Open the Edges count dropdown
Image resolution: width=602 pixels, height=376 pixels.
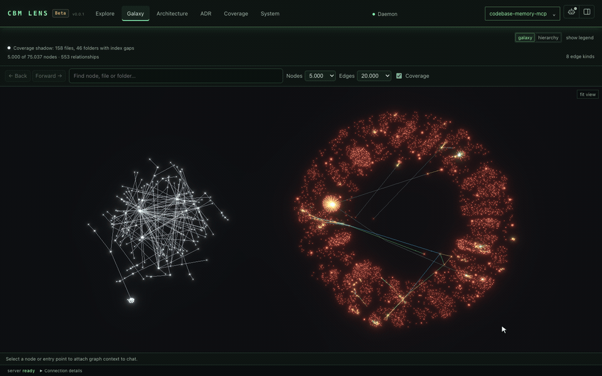pos(374,76)
